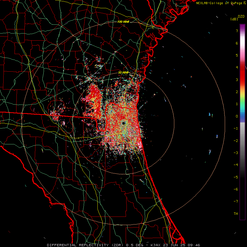Click the DZD product label above the color scale
This screenshot has height=247, width=247.
[241, 16]
